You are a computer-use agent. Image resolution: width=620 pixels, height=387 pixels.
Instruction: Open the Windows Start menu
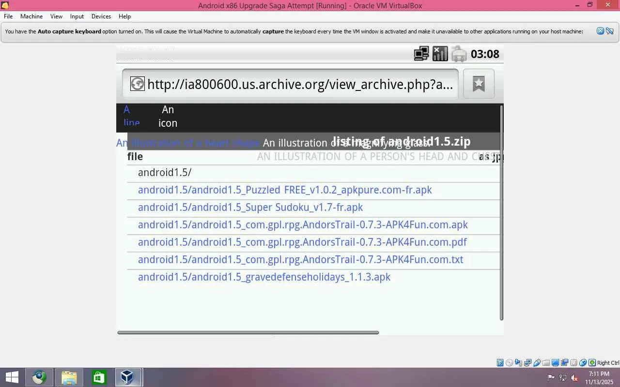12,377
